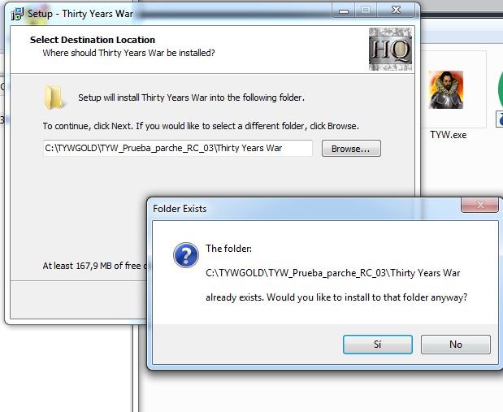
Task: Click the TYW.exe file name label
Action: [x=449, y=135]
